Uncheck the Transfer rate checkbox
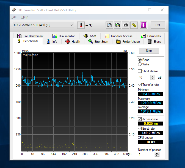 click(x=140, y=84)
